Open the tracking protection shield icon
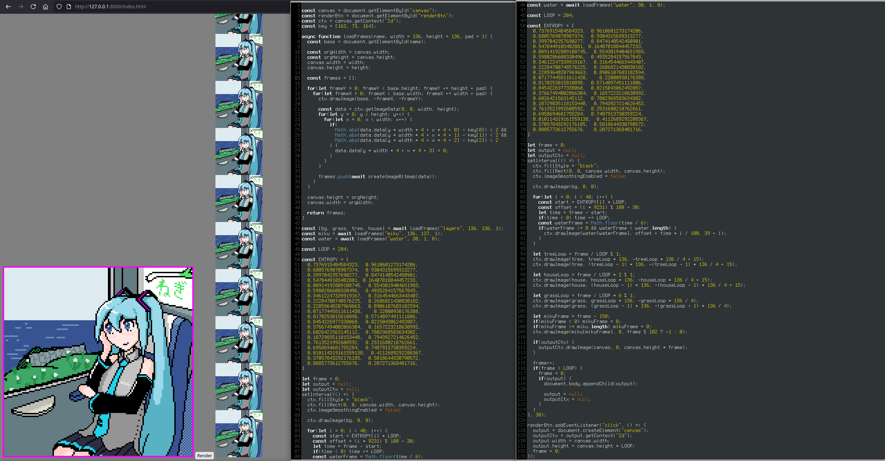 [59, 7]
